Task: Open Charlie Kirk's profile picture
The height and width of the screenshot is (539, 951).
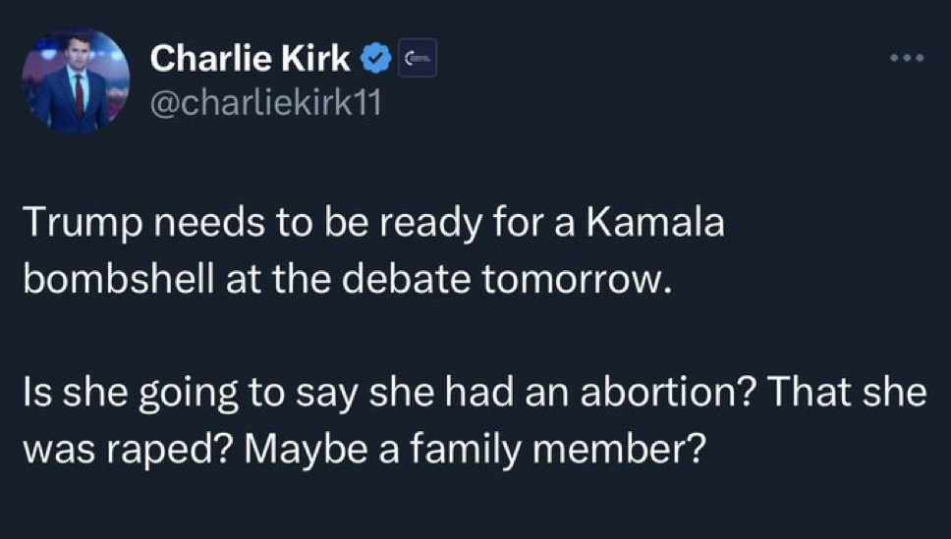Action: [x=77, y=80]
